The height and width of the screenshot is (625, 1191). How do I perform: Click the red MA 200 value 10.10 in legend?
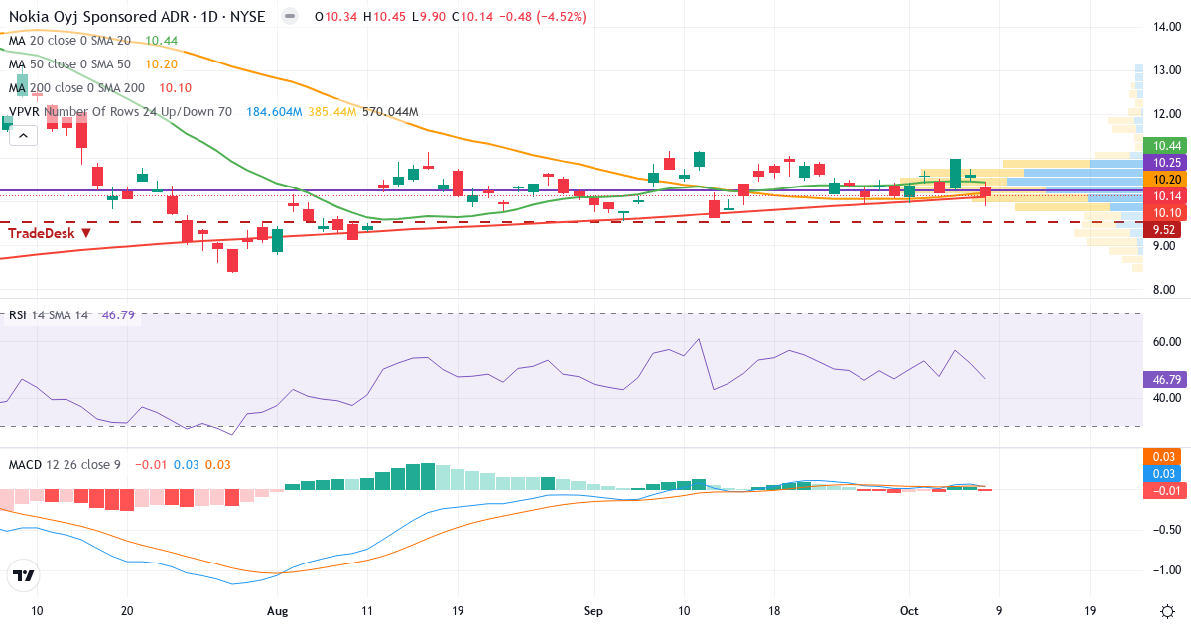[x=175, y=87]
